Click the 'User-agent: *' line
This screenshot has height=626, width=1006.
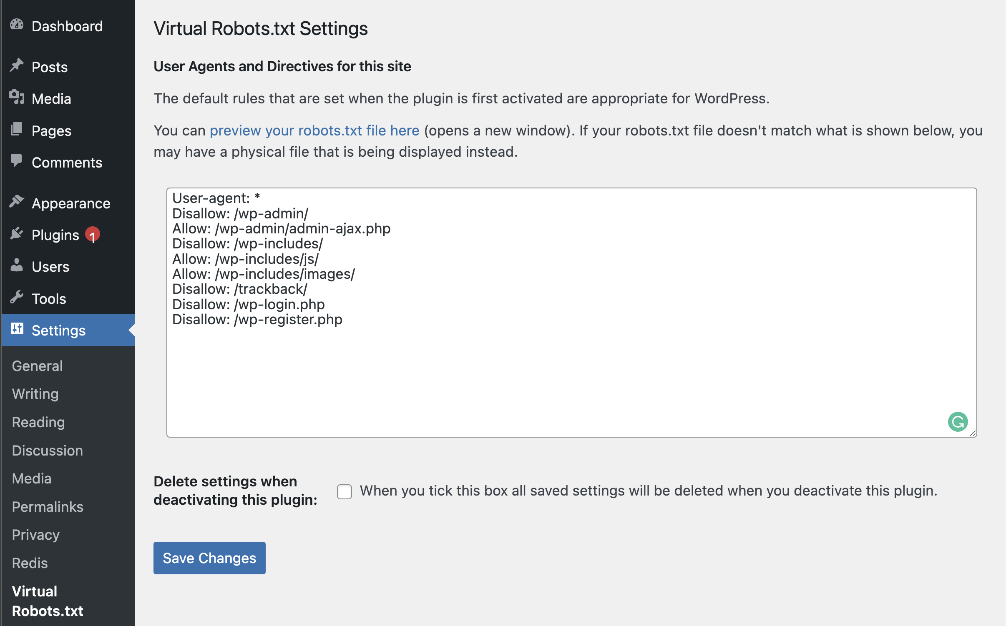(x=216, y=198)
